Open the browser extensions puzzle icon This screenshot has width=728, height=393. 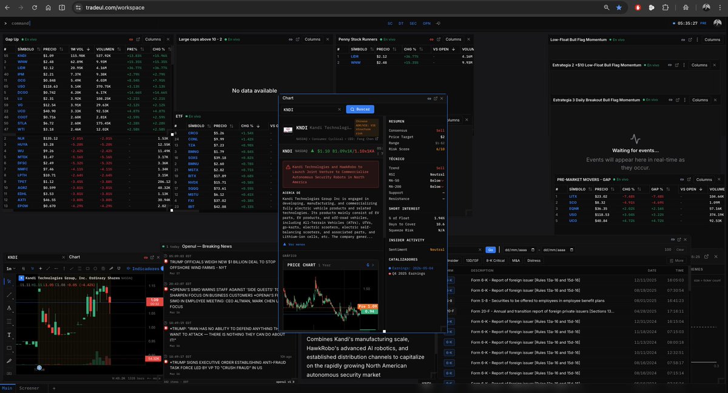point(666,7)
